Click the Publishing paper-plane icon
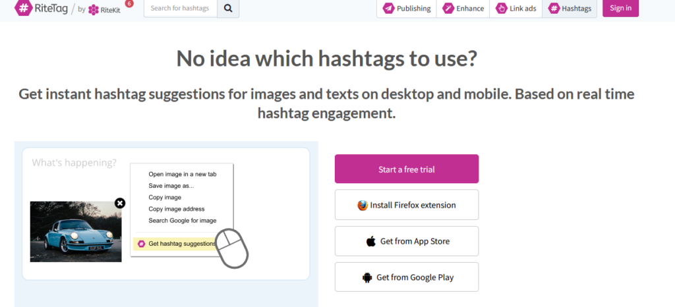The height and width of the screenshot is (307, 675). coord(389,8)
